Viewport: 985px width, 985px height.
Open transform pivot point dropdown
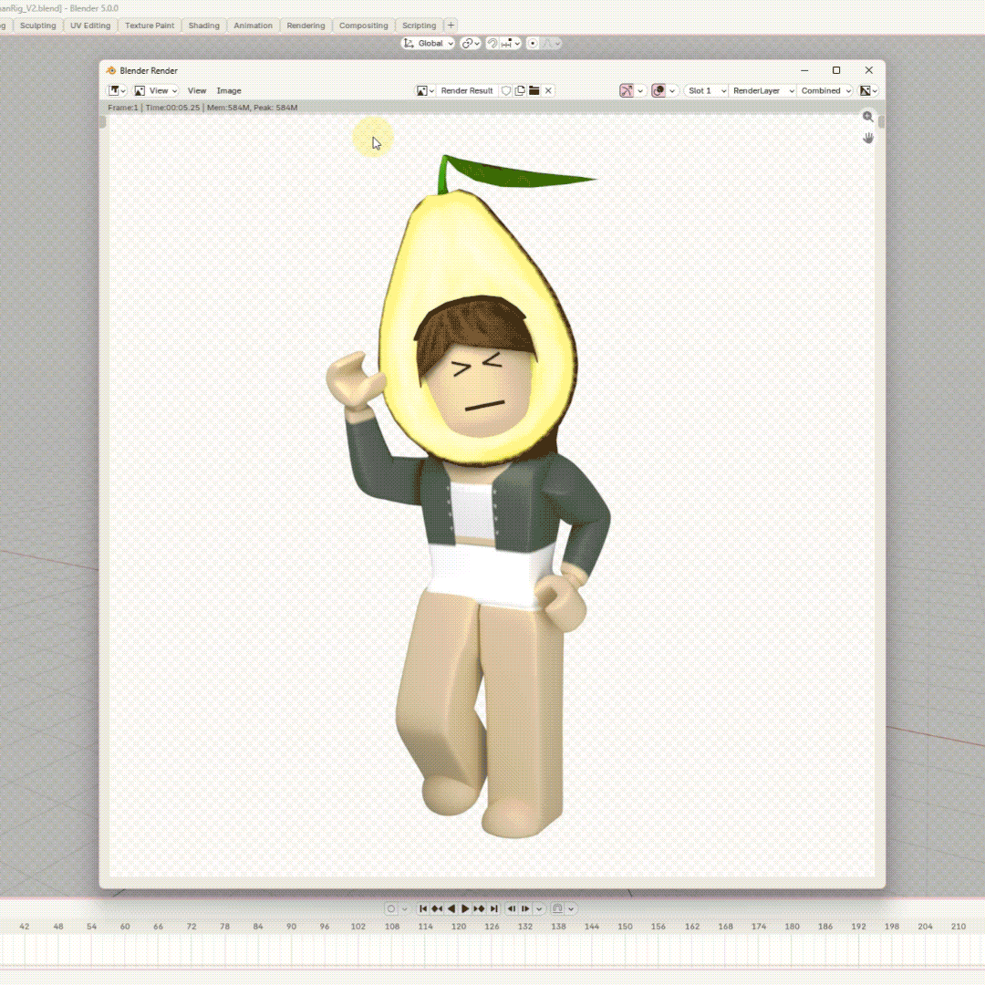[x=471, y=44]
